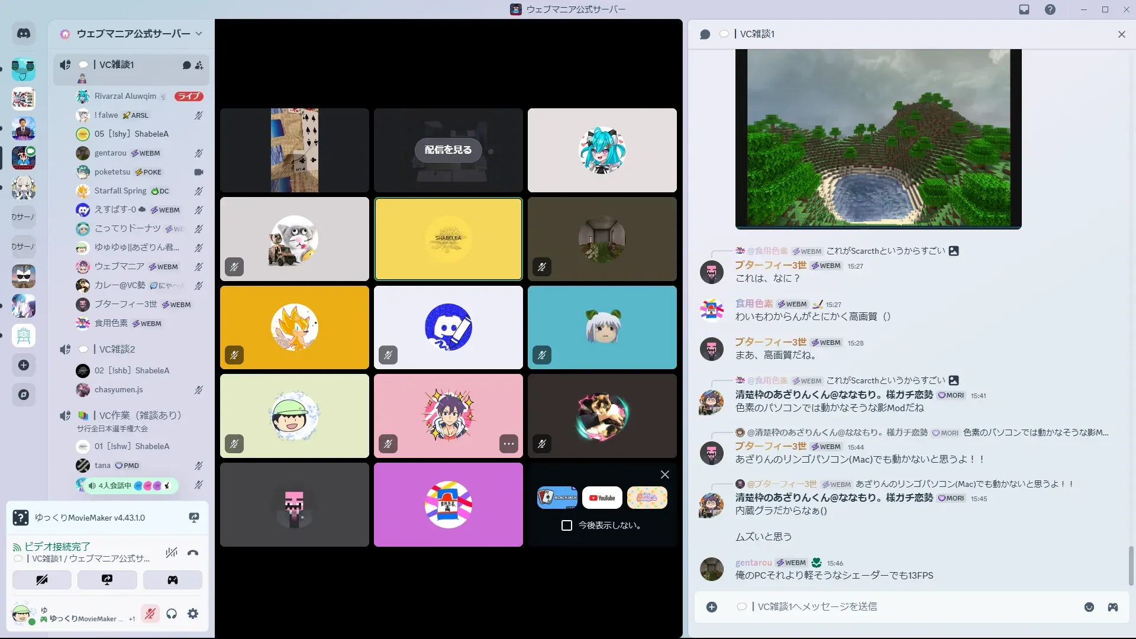This screenshot has height=639, width=1136.
Task: Click the YouTube activity shortcut
Action: tap(602, 498)
